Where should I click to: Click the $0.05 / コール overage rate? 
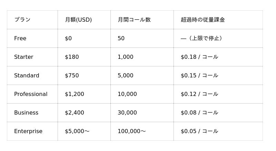pyautogui.click(x=199, y=131)
